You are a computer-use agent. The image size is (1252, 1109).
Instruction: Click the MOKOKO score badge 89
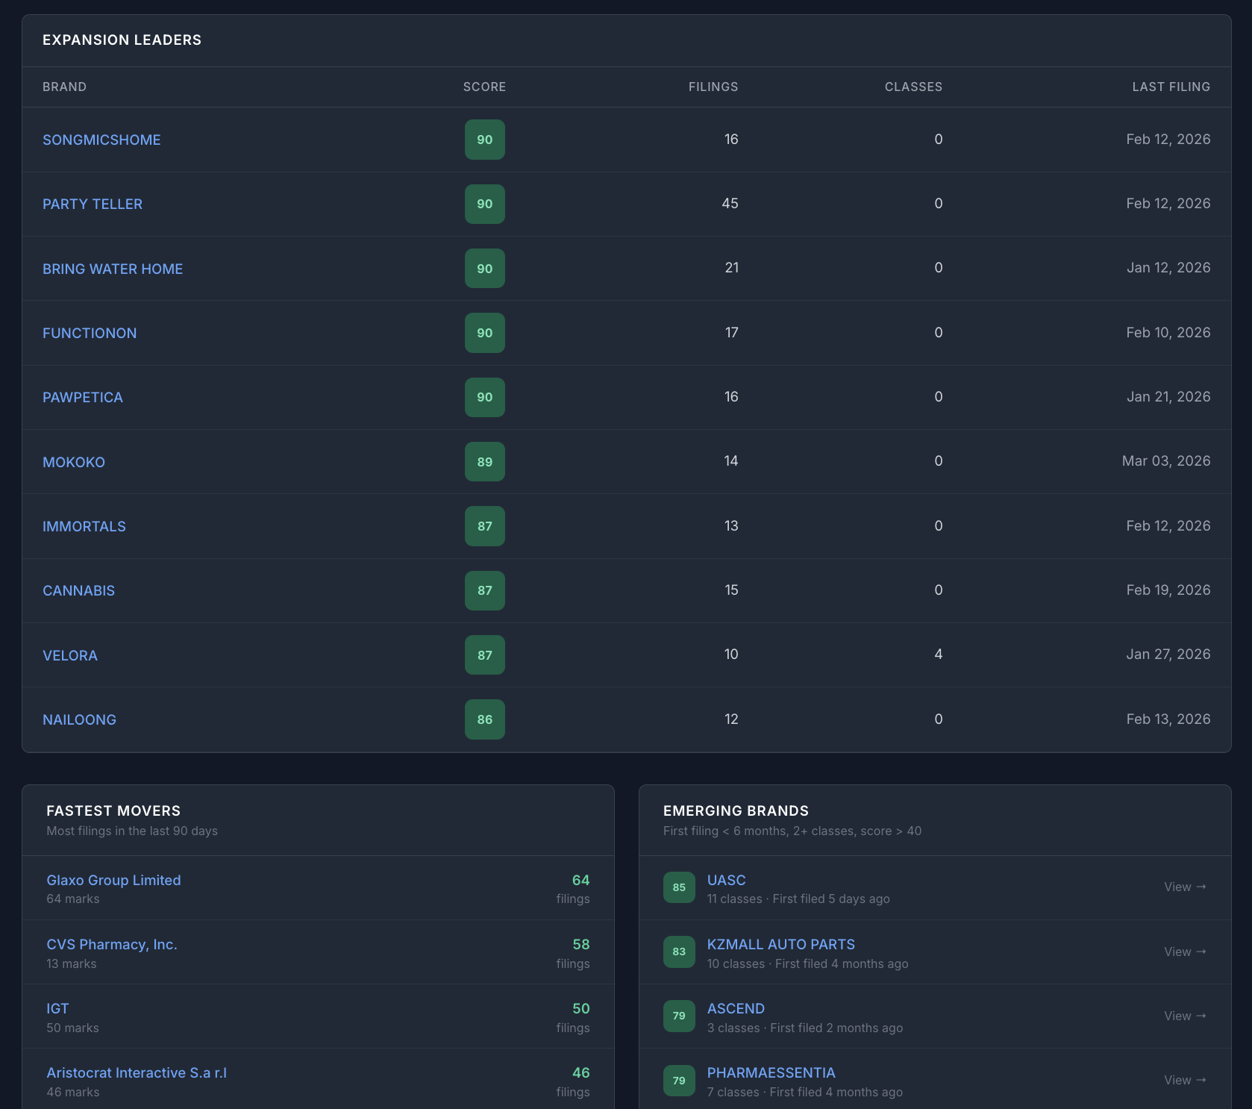tap(485, 462)
